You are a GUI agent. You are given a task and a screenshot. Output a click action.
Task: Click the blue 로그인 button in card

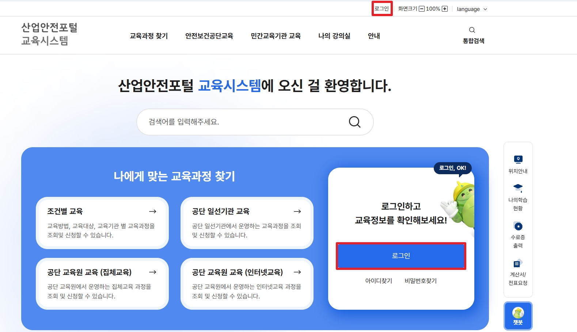pos(401,256)
